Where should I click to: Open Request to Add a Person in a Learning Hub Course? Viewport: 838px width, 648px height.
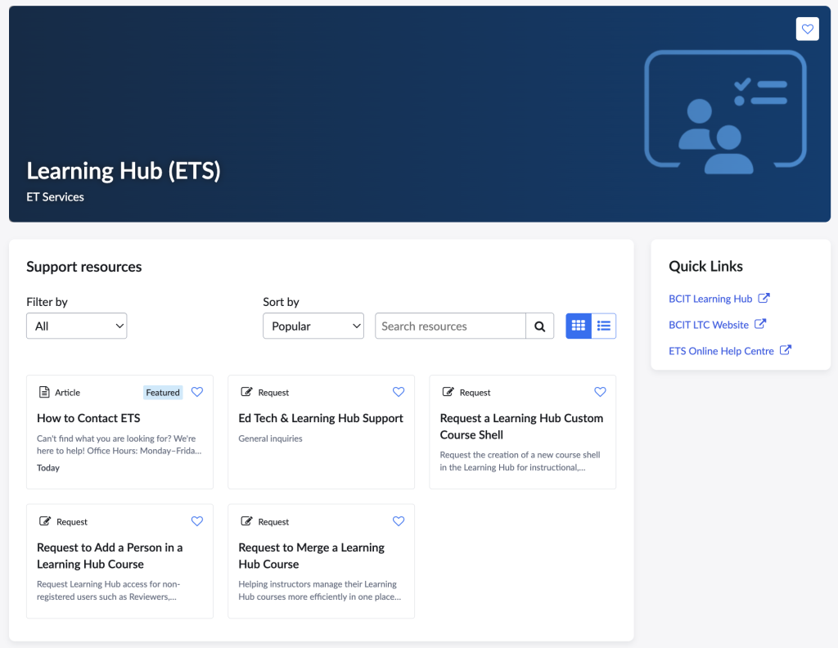(x=110, y=556)
